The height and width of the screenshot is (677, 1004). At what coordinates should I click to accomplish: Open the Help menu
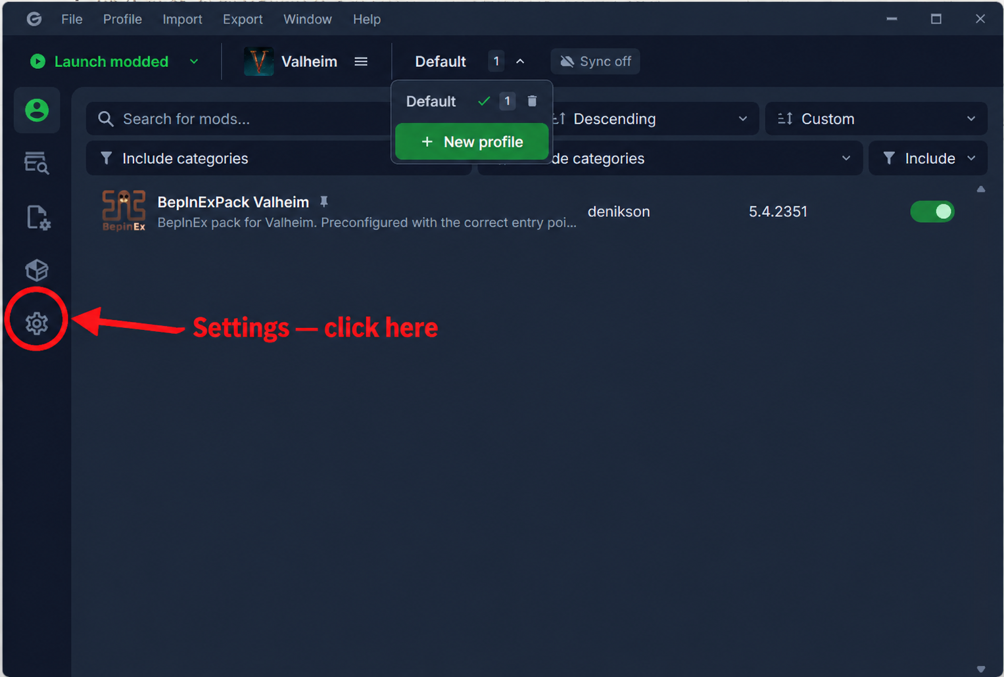point(367,19)
